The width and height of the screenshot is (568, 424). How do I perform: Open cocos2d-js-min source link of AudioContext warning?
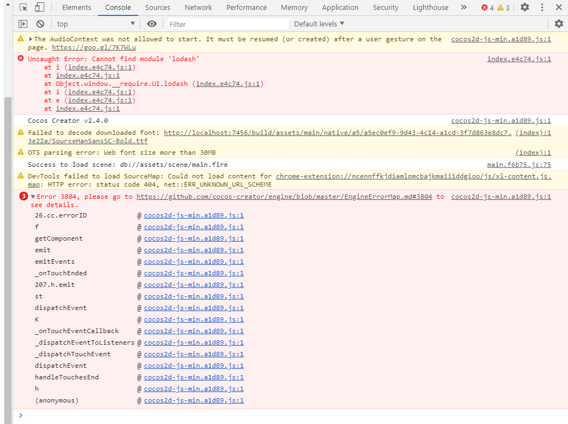click(501, 39)
